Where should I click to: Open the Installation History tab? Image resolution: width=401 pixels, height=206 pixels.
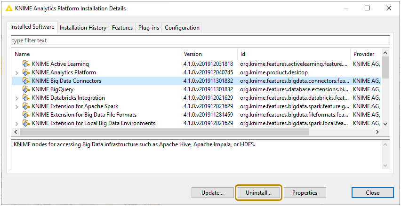(x=83, y=28)
